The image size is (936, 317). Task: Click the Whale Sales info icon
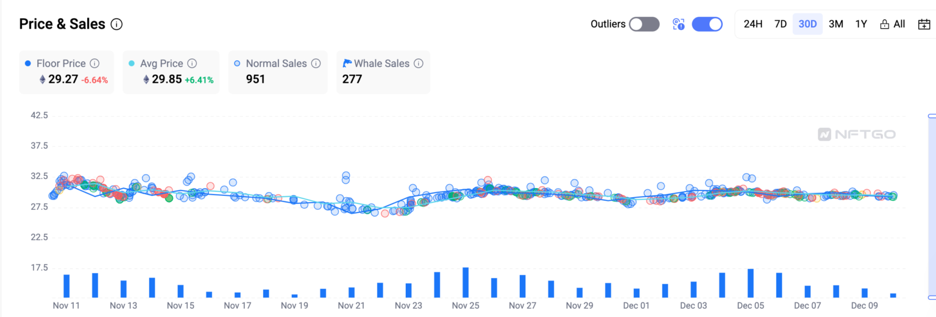point(419,63)
